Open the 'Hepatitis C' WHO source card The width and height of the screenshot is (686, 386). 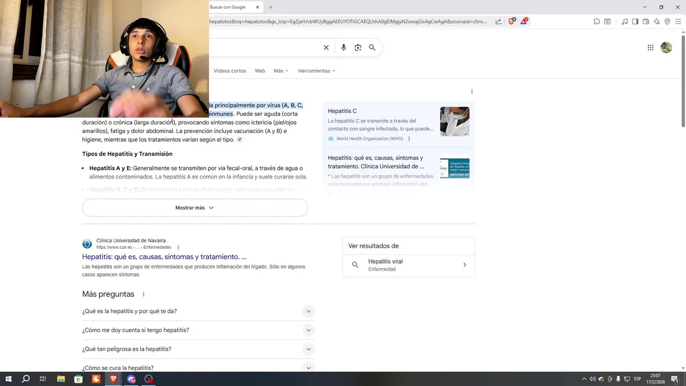coord(399,124)
